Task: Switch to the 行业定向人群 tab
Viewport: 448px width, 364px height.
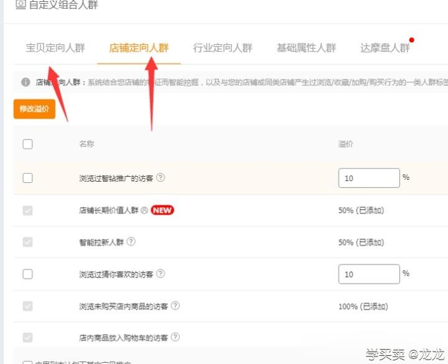Action: [223, 48]
